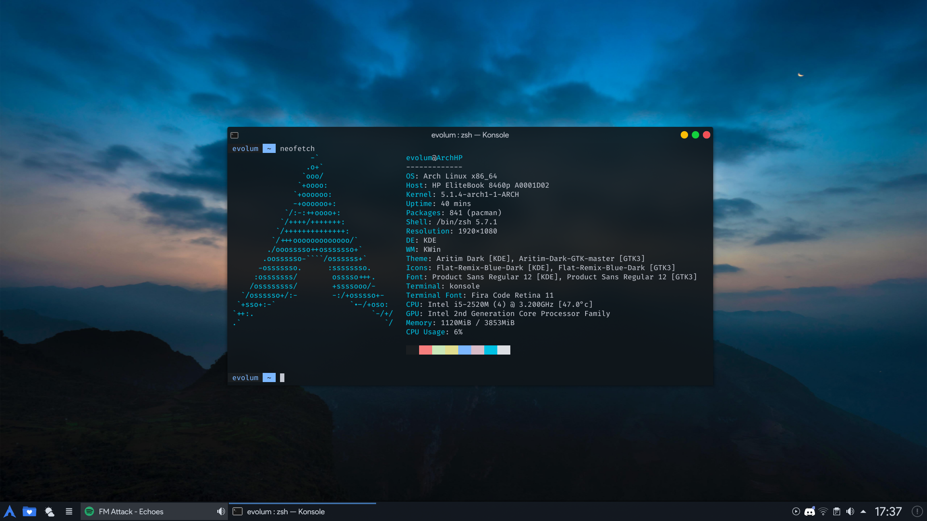Click the bottom 'evolum' prompt text
This screenshot has height=521, width=927.
click(245, 378)
